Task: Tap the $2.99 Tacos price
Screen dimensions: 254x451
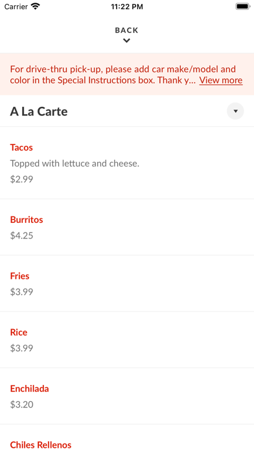Action: [x=21, y=179]
